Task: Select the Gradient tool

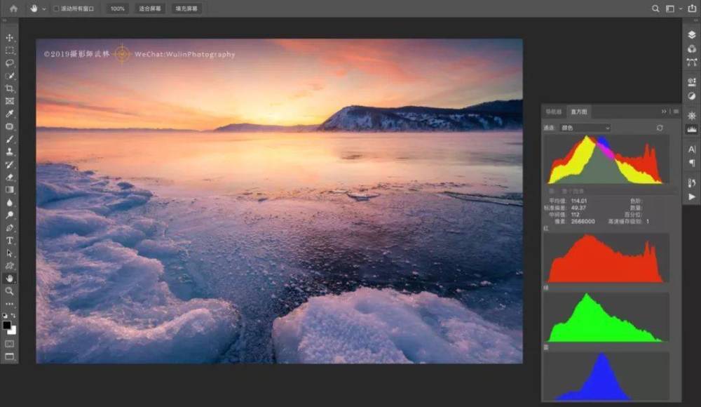Action: [9, 190]
